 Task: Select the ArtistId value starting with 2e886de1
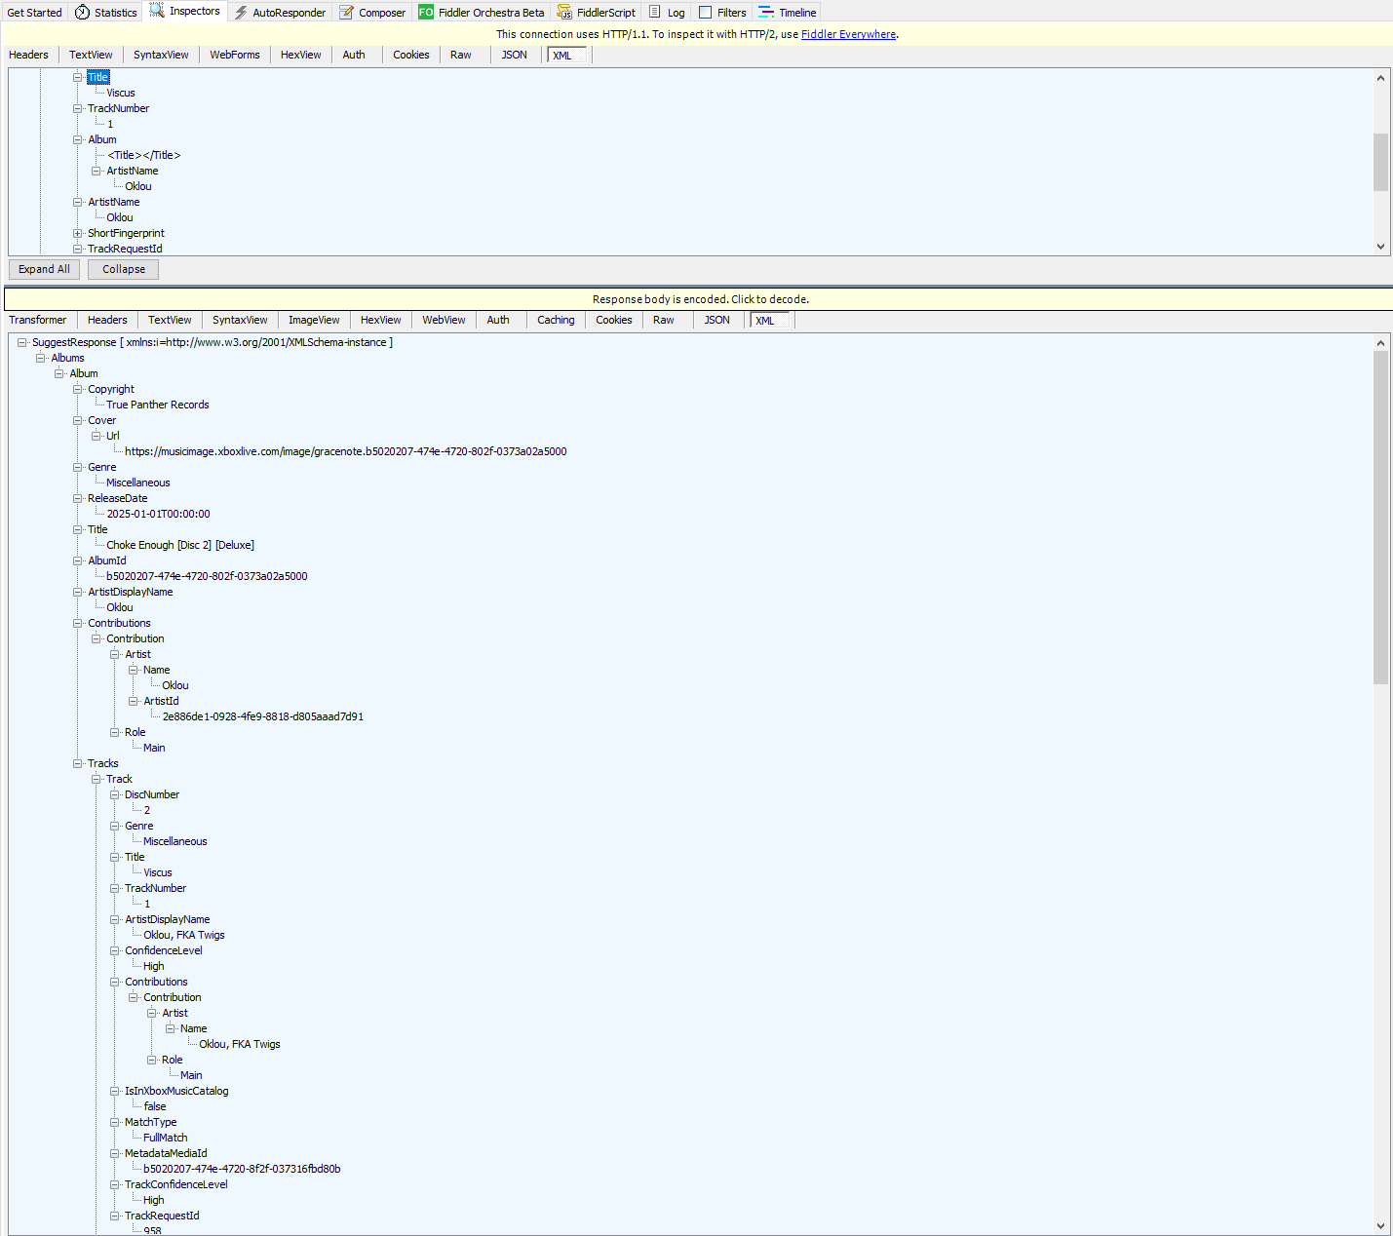click(263, 716)
